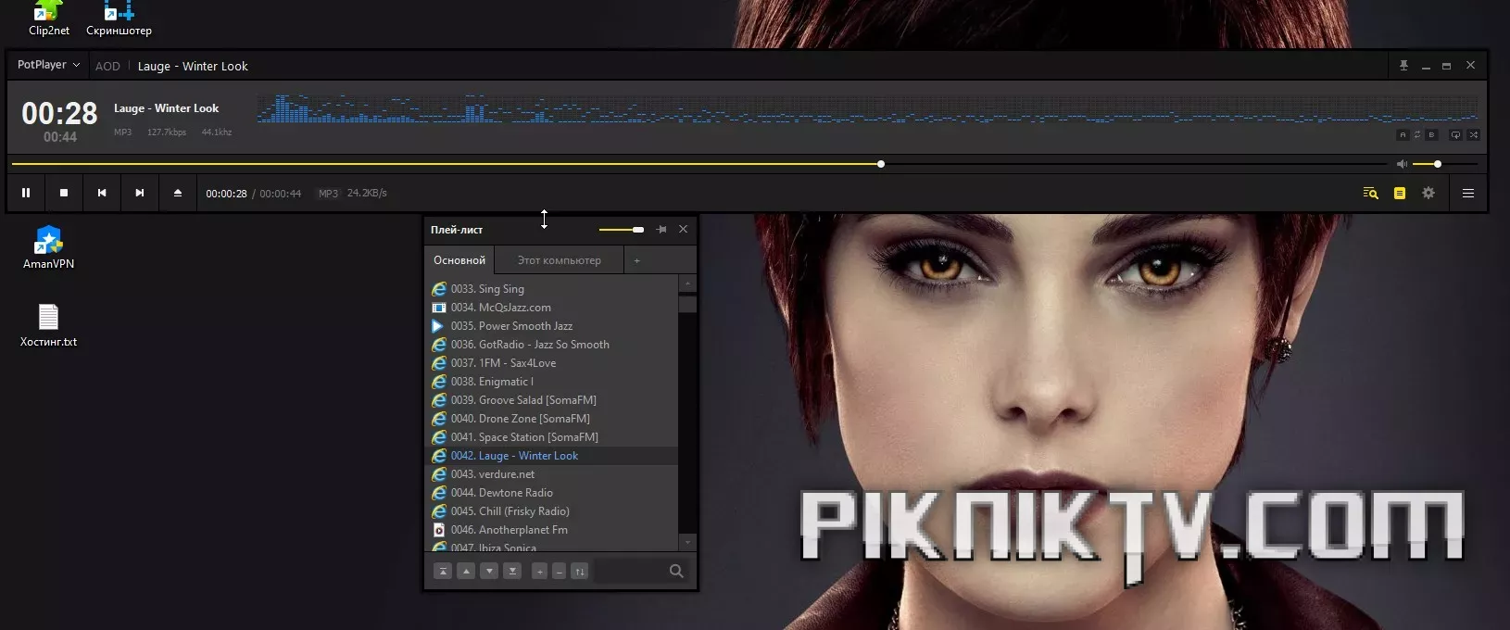Toggle the yellow playlist panel button
The width and height of the screenshot is (1510, 630).
[x=1400, y=193]
